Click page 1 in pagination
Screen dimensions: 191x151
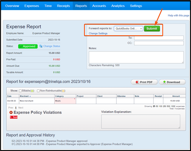[16, 108]
